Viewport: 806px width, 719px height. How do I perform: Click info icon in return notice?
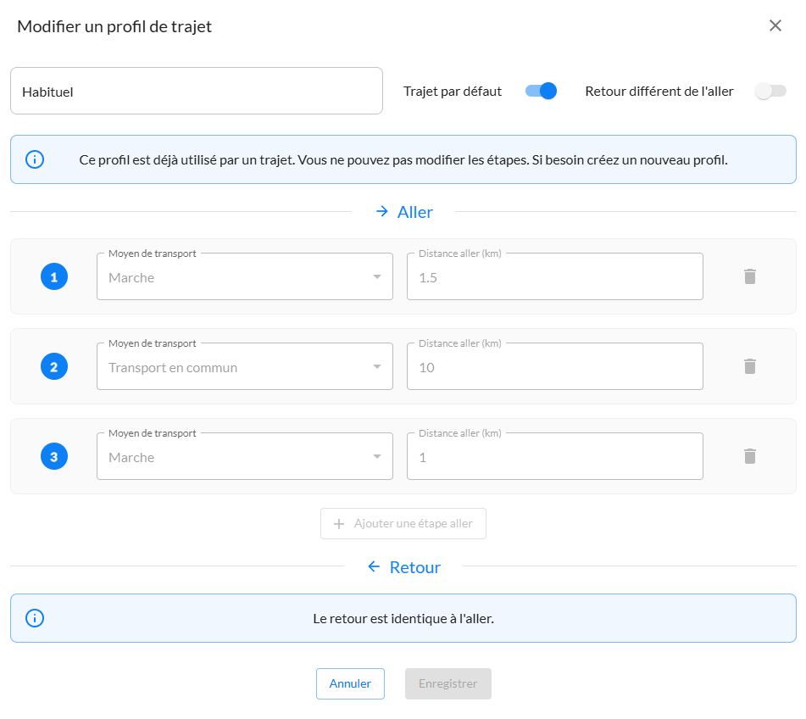pos(35,618)
